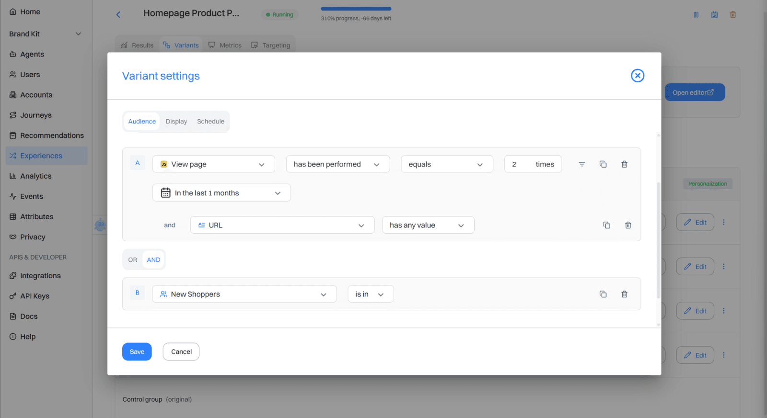This screenshot has height=418, width=767.
Task: Switch the group operator to OR
Action: click(x=133, y=260)
